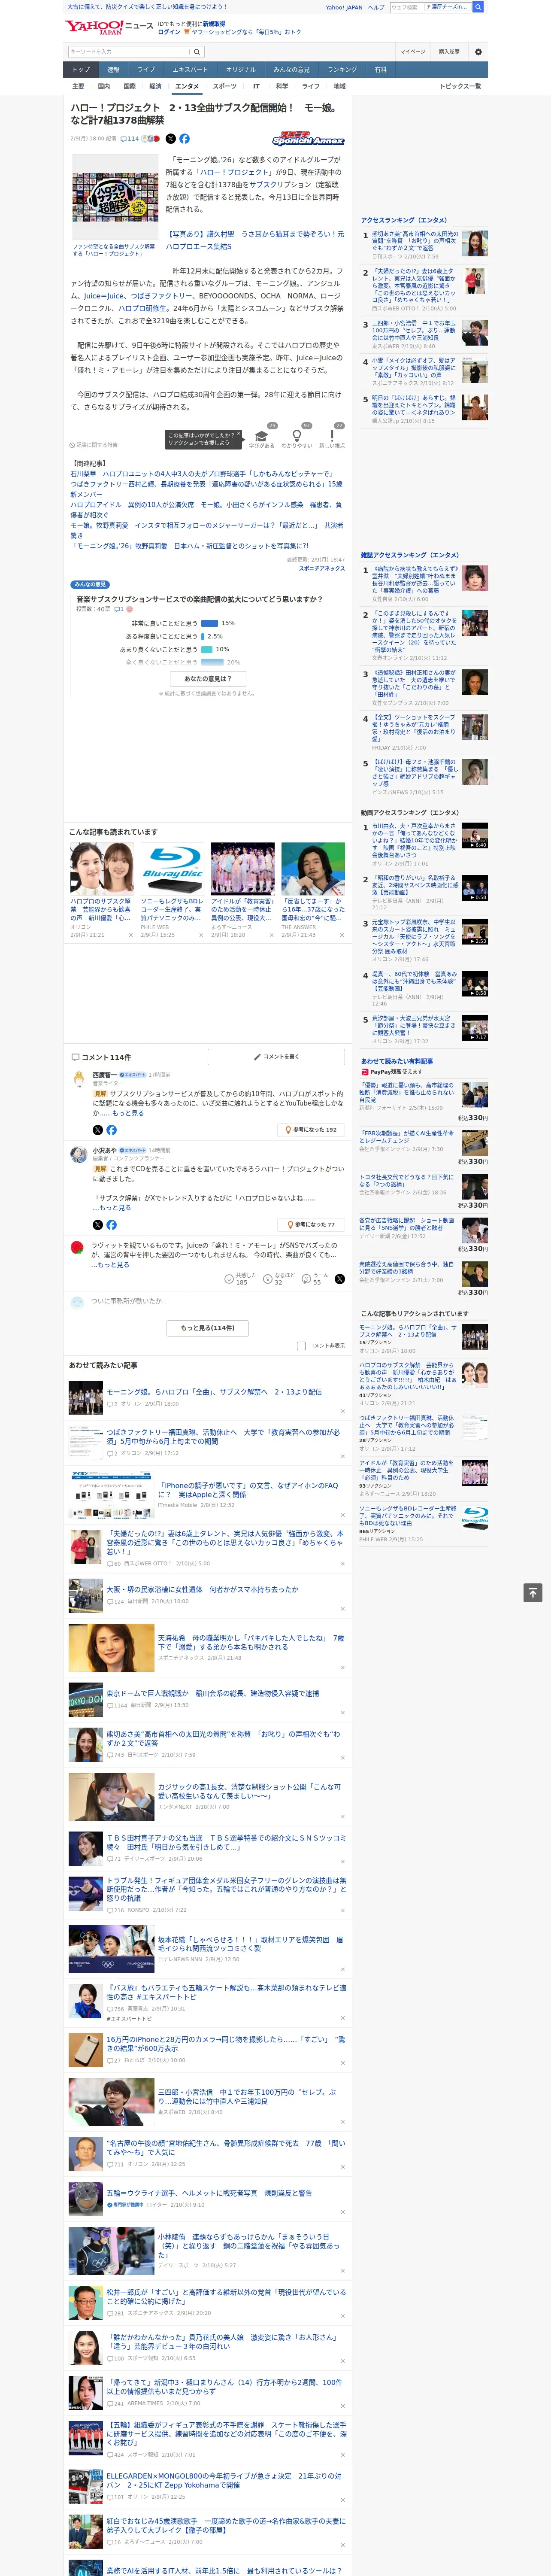Click the web search magnifier button

pos(478,7)
